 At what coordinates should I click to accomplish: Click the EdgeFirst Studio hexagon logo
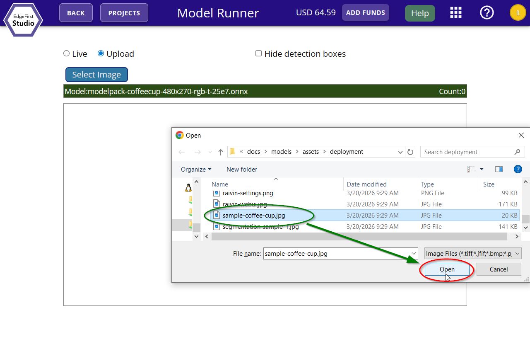pyautogui.click(x=23, y=19)
